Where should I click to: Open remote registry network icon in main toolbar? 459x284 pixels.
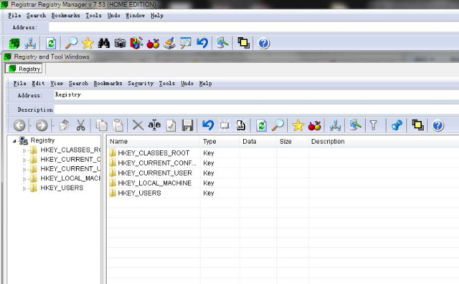pos(30,43)
